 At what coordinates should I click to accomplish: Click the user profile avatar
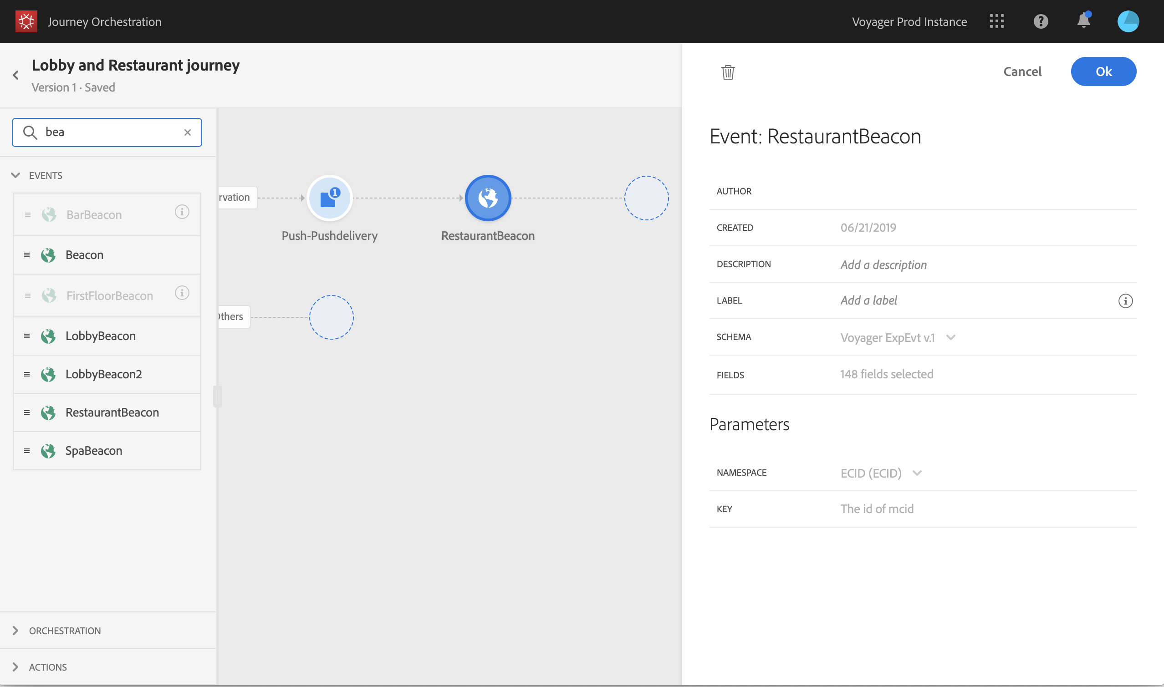(x=1128, y=21)
